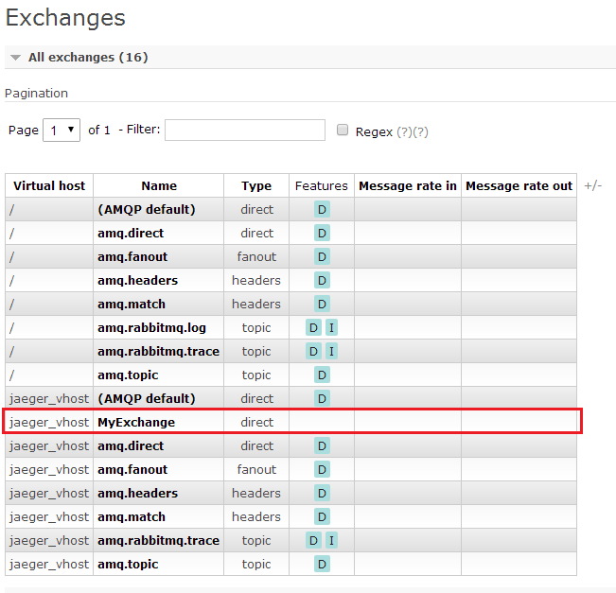Viewport: 616px width, 593px height.
Task: Click the D badge on / vhost amq.match row
Action: (322, 304)
